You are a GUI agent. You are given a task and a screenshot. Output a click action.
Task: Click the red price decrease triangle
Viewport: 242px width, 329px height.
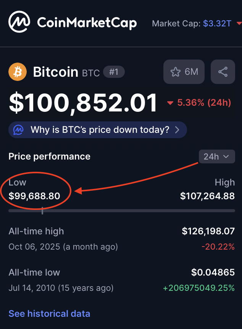pyautogui.click(x=170, y=103)
